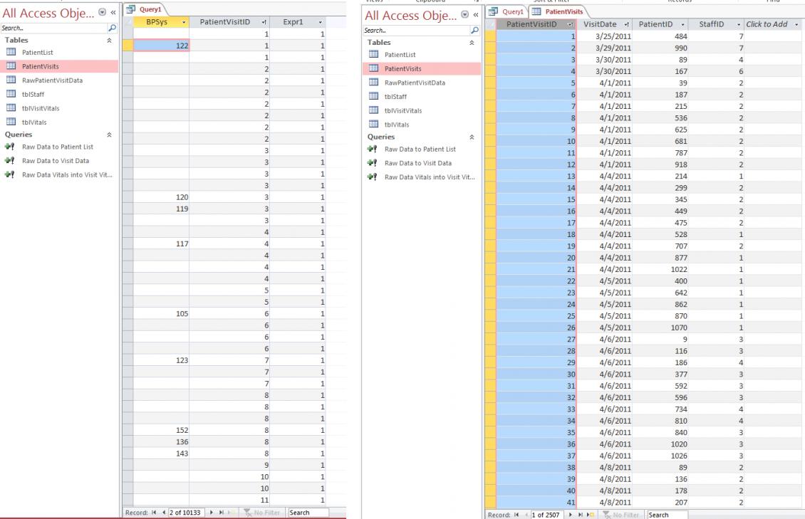Screen dimensions: 805x519
Task: Click navigation pane Search box in PatientVisits window
Action: point(416,31)
